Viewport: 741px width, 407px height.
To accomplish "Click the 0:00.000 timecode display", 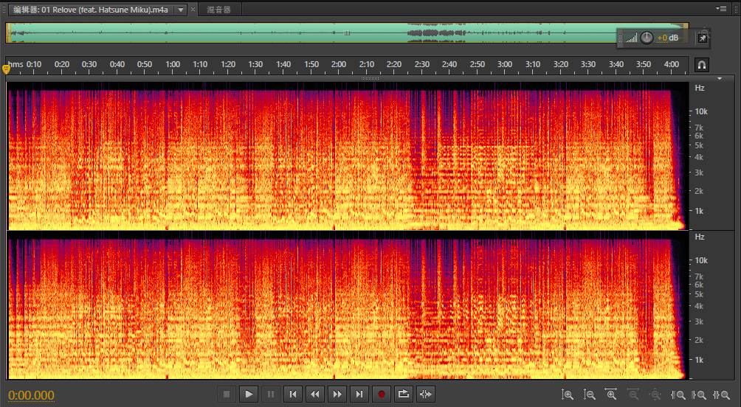I will (32, 395).
